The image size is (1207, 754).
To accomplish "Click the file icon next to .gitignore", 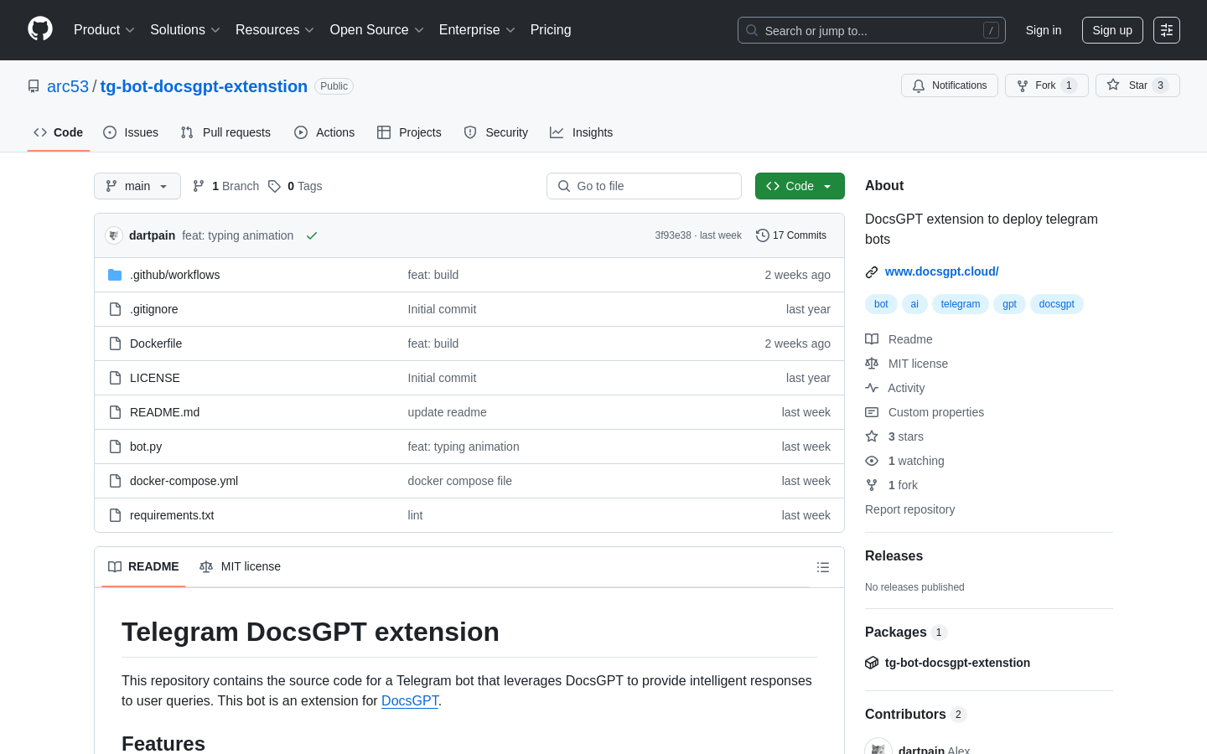I will 115,309.
